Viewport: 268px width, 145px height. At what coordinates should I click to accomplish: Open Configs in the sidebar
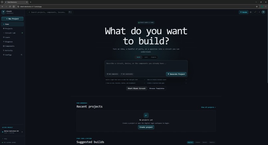tap(13, 55)
